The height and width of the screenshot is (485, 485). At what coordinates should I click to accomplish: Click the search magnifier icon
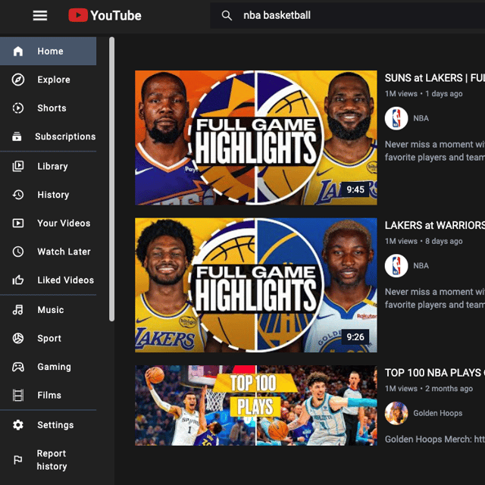click(x=227, y=15)
